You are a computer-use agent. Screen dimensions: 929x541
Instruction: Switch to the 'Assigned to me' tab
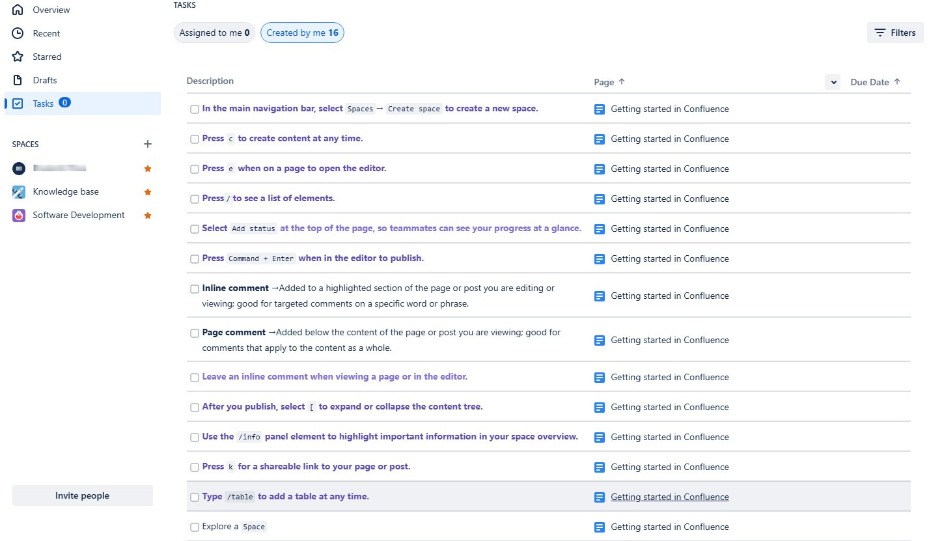coord(214,32)
